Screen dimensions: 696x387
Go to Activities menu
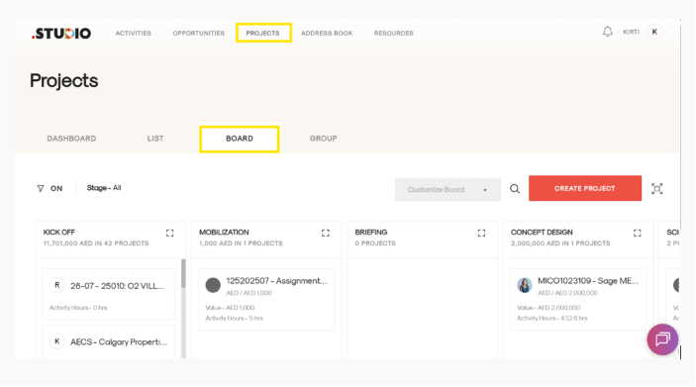click(x=134, y=34)
